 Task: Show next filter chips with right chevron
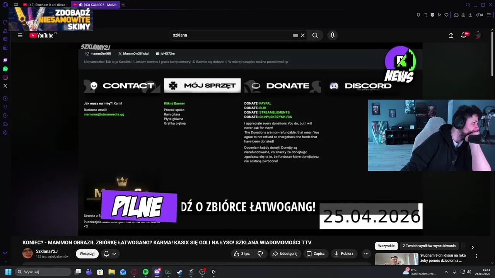[x=472, y=247]
